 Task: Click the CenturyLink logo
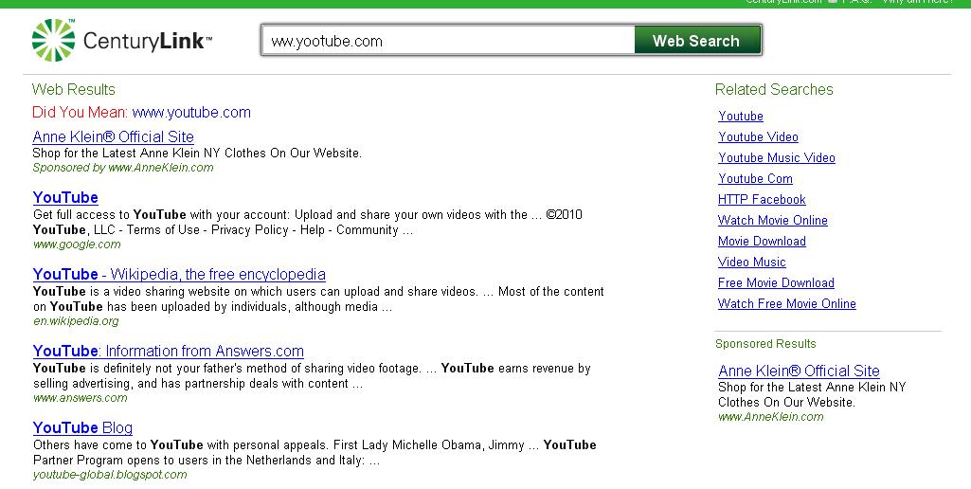[122, 41]
